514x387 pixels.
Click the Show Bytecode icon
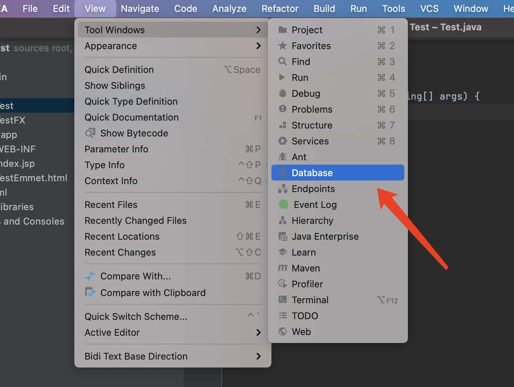pos(90,133)
